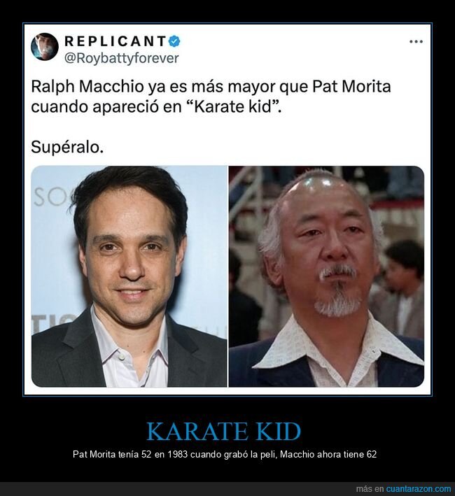Click the quoted "Karate kid" in tweet
This screenshot has width=455, height=496.
(236, 106)
